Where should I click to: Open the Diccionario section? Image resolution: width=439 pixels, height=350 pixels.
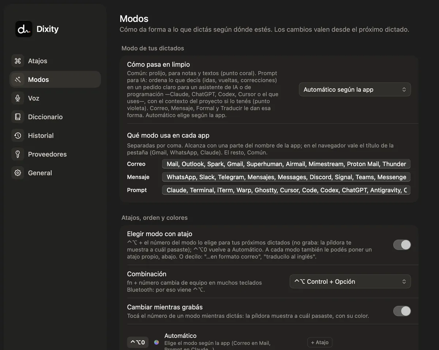coord(55,117)
